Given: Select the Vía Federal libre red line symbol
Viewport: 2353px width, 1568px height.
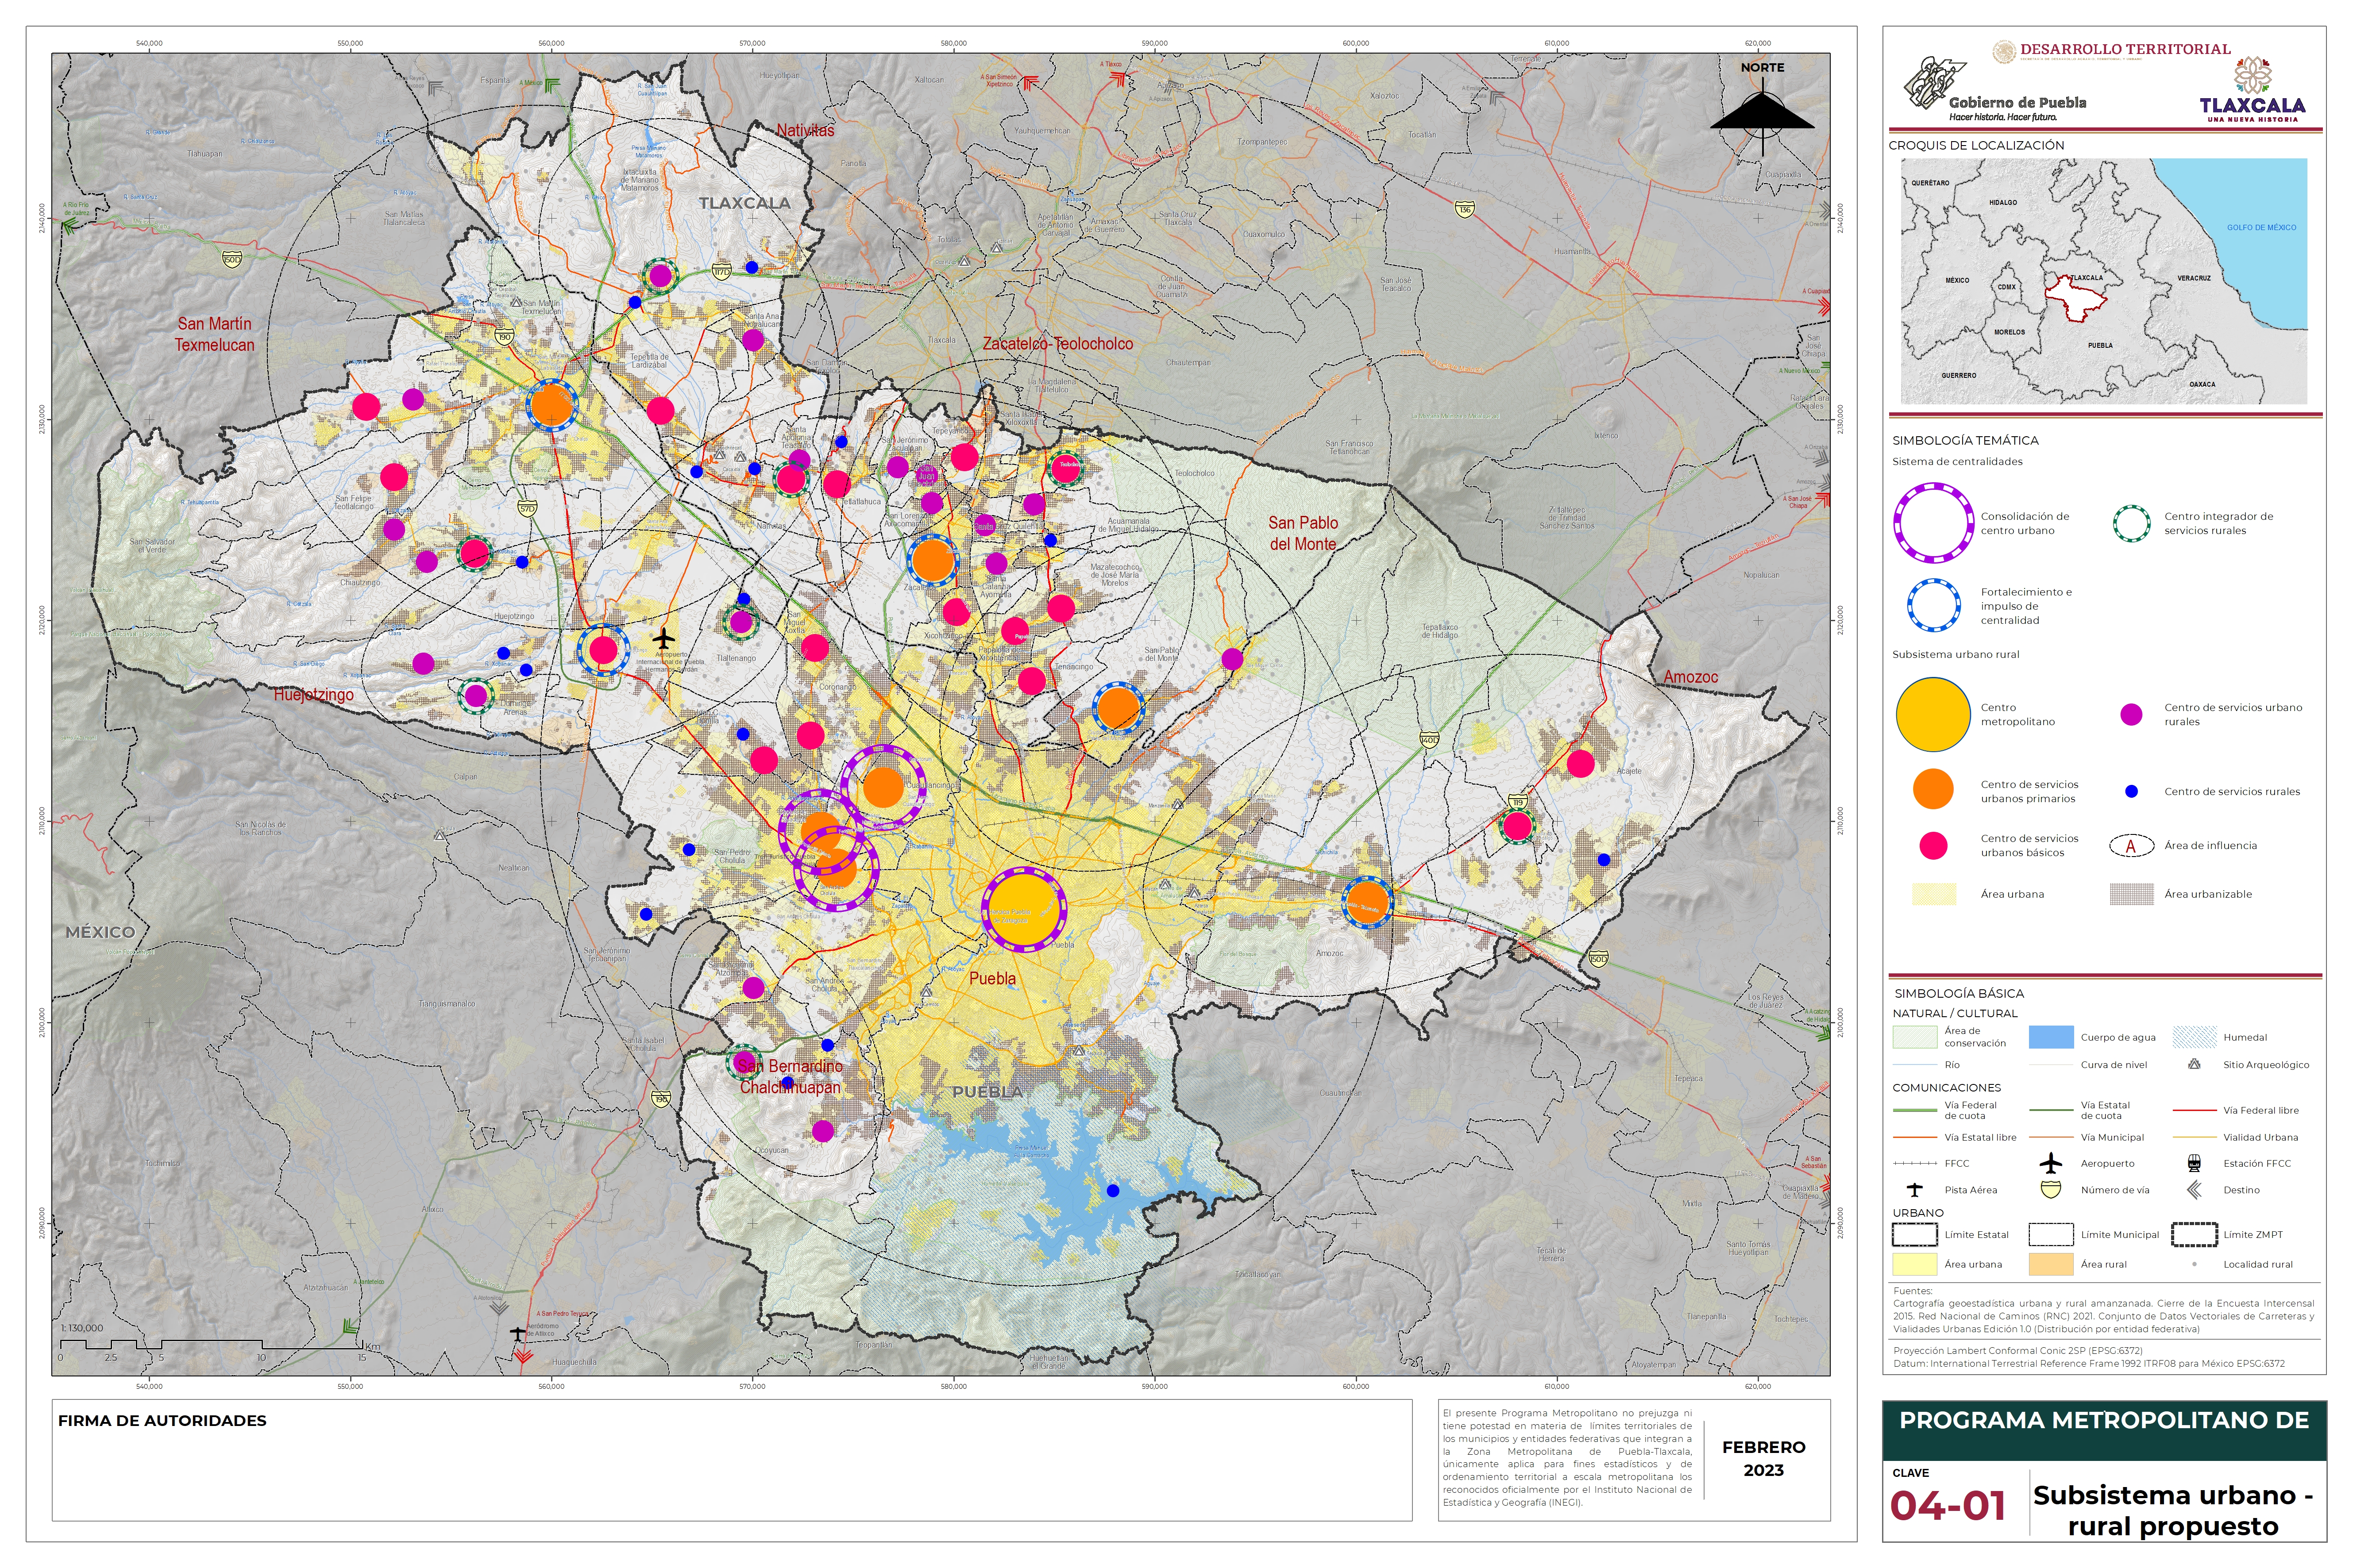Looking at the screenshot, I should click(2194, 1110).
